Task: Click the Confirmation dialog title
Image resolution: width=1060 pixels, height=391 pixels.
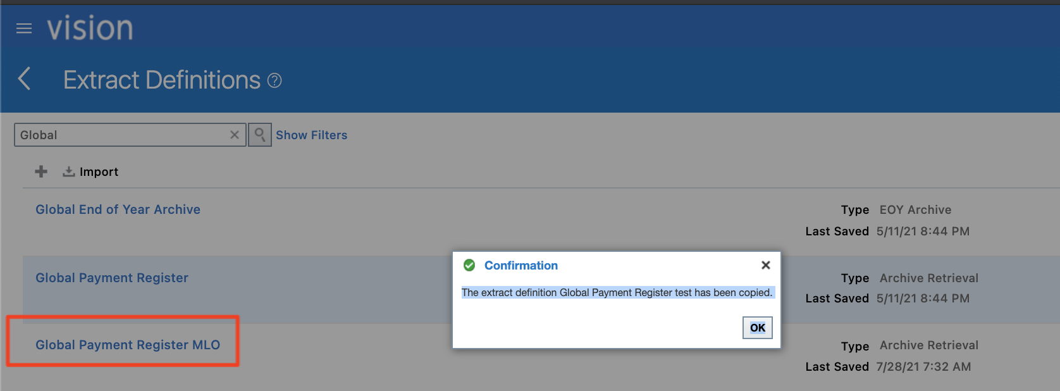Action: (521, 266)
